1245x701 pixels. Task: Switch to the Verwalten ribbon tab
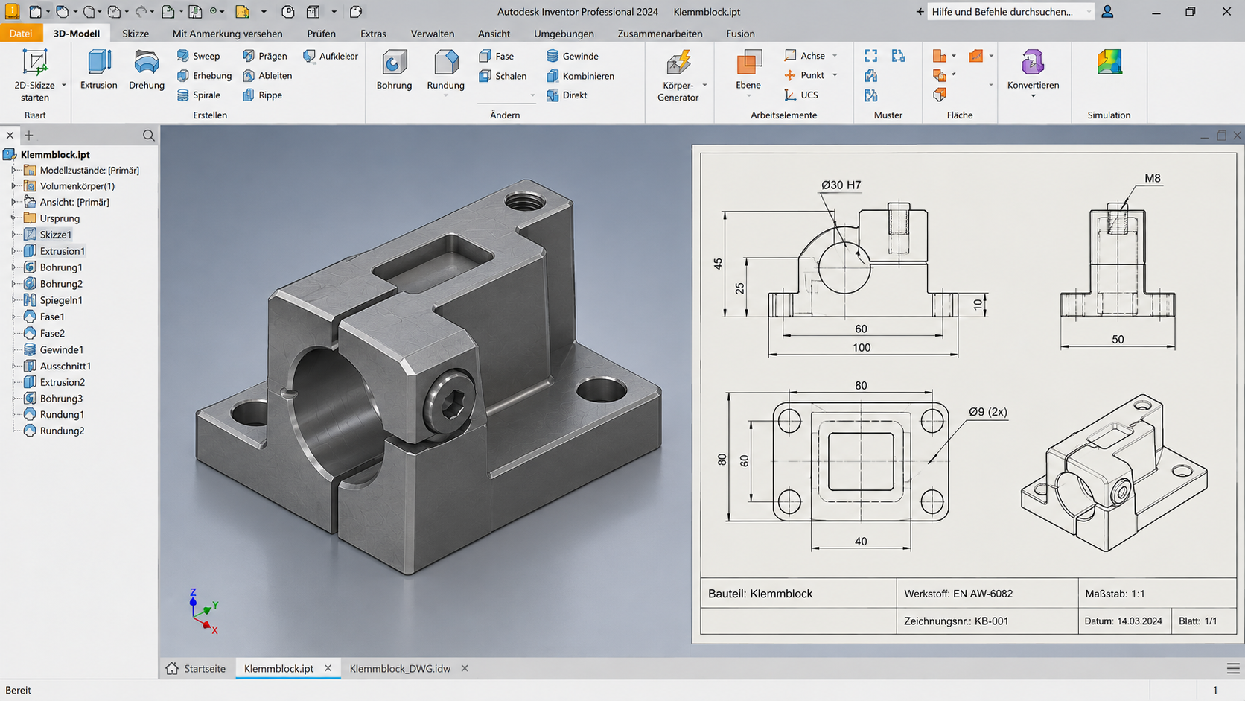(433, 34)
